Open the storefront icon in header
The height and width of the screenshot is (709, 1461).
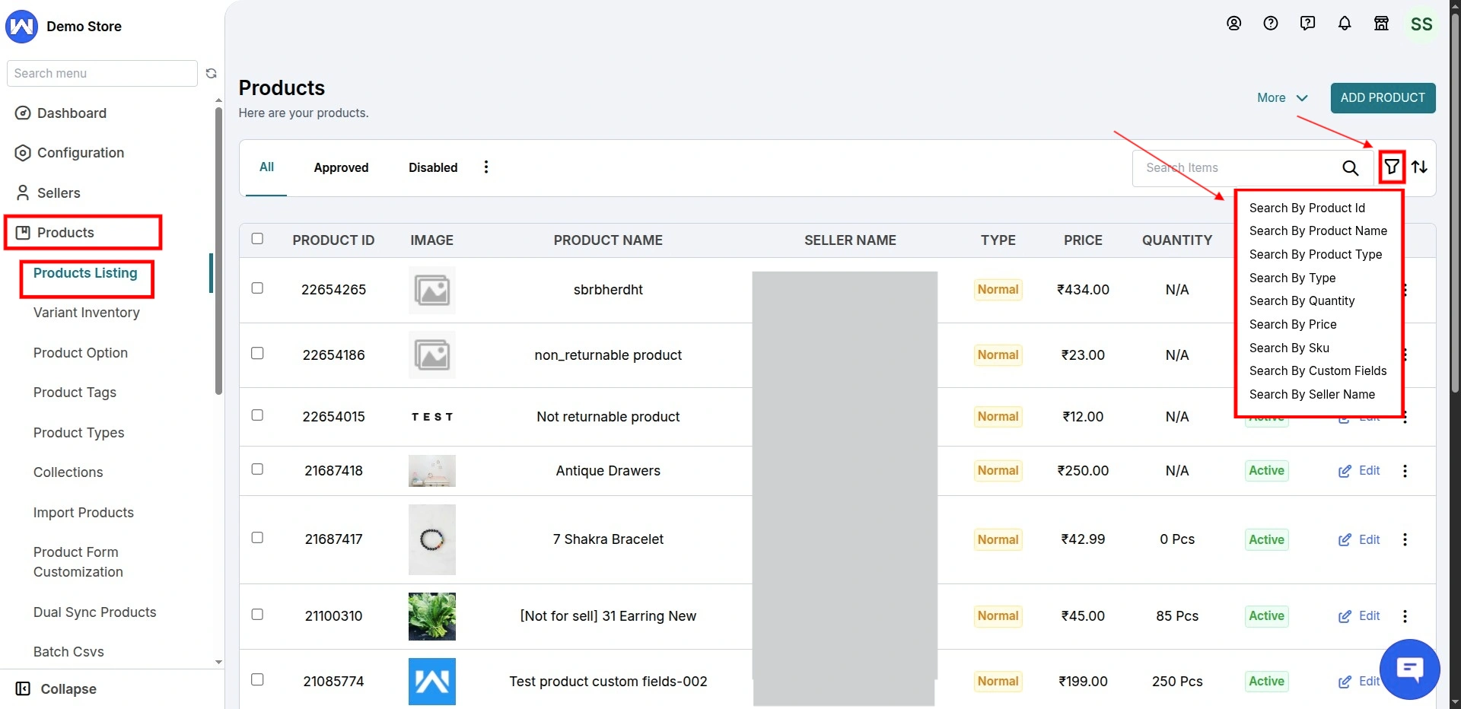pos(1382,24)
